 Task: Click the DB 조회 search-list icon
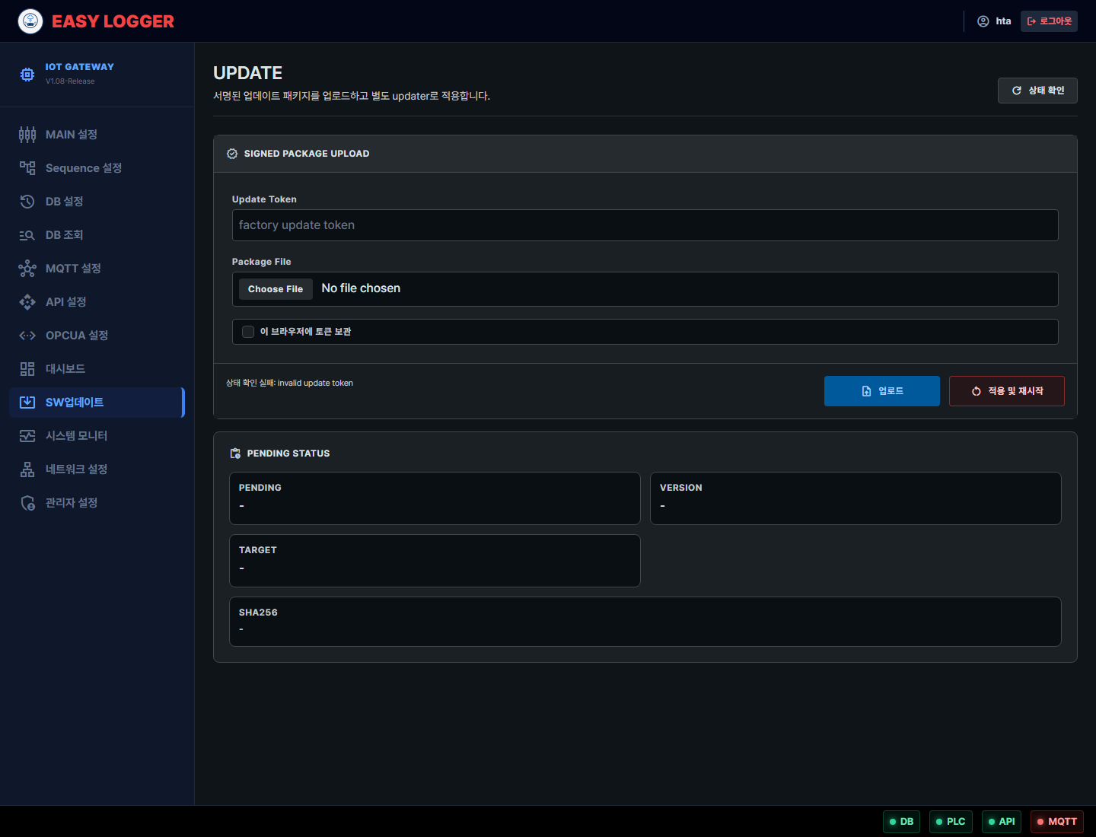(x=27, y=235)
